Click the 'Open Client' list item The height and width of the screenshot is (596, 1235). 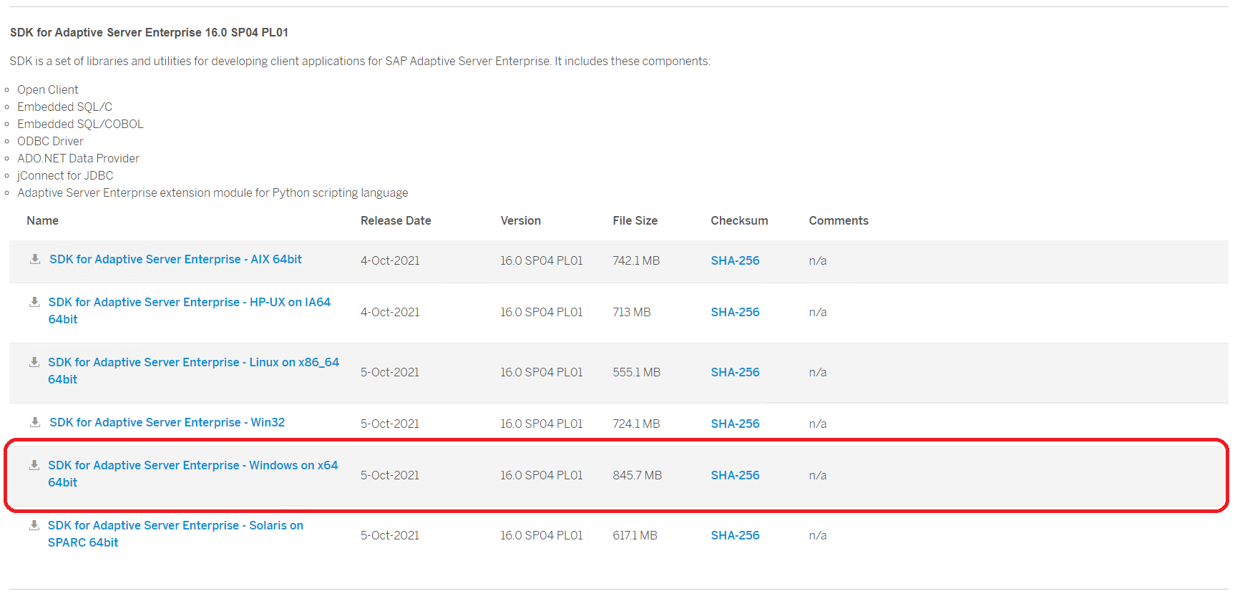[x=48, y=89]
